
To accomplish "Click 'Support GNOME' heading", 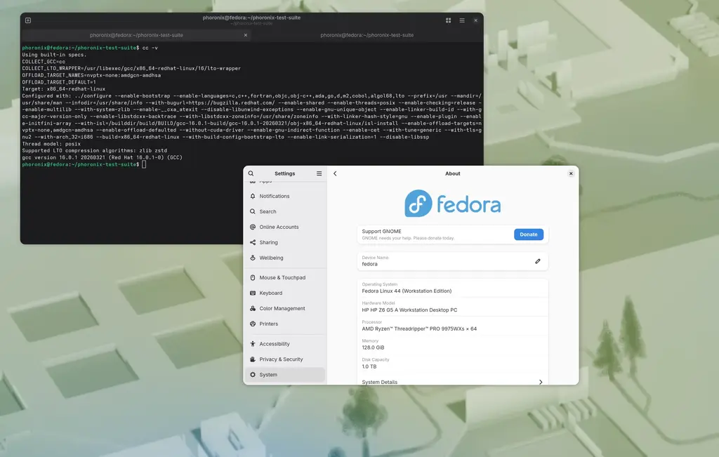I will pos(381,232).
